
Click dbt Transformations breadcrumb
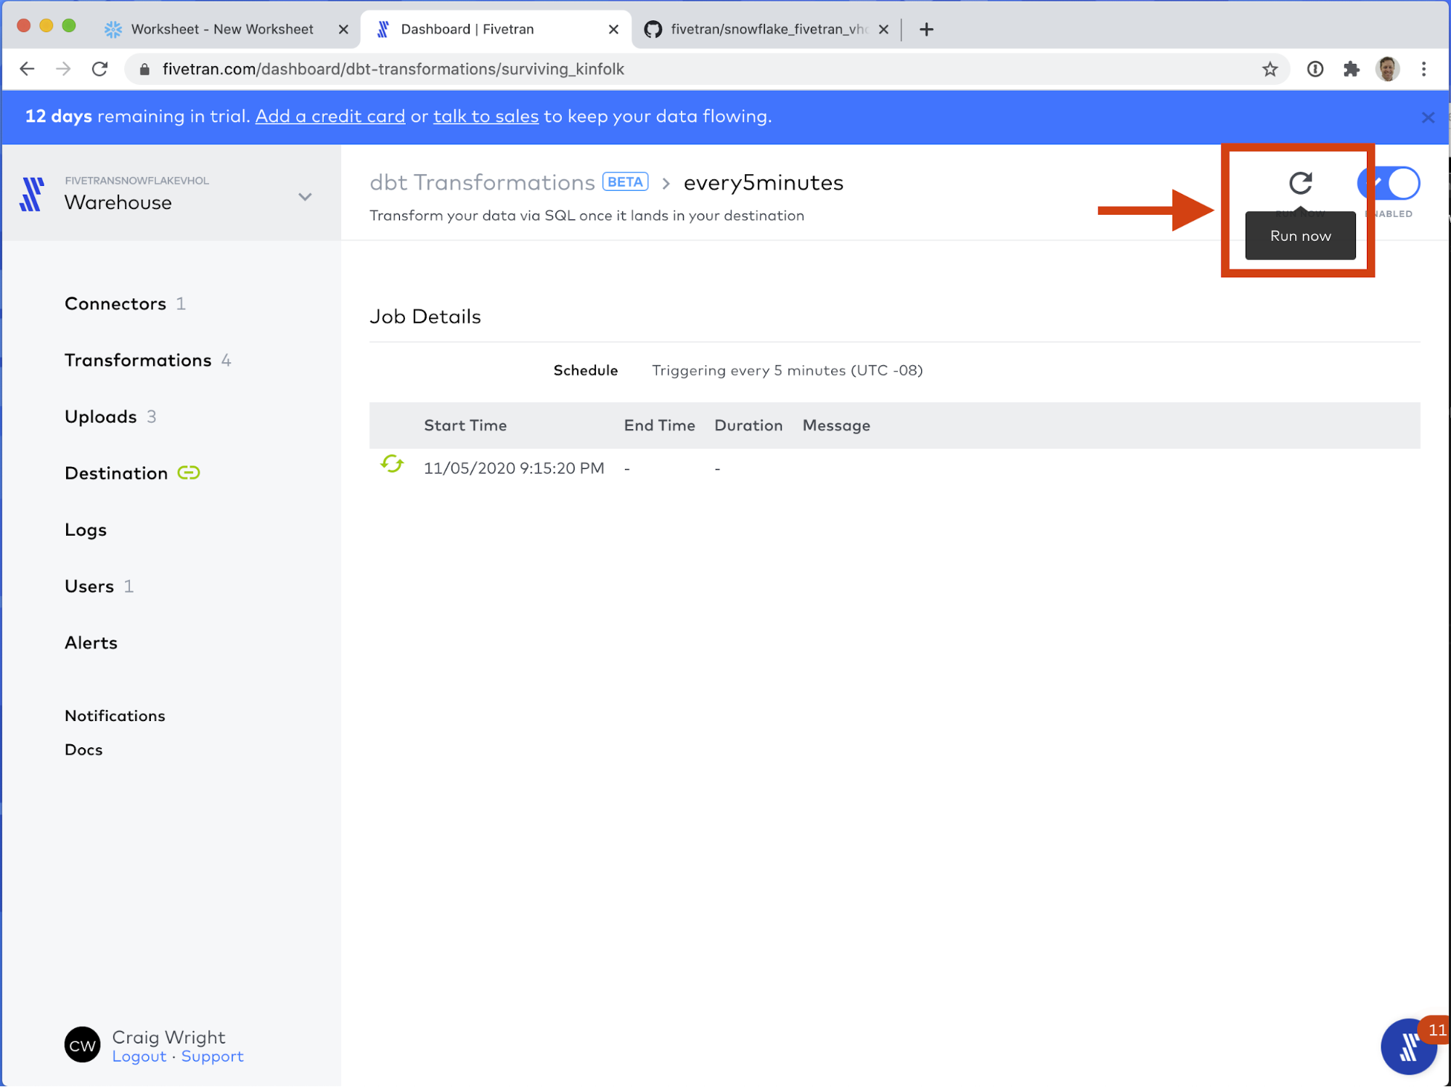click(x=482, y=183)
